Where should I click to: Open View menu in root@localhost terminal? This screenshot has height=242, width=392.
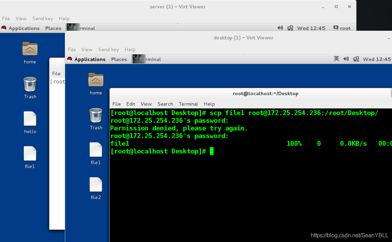click(x=146, y=104)
